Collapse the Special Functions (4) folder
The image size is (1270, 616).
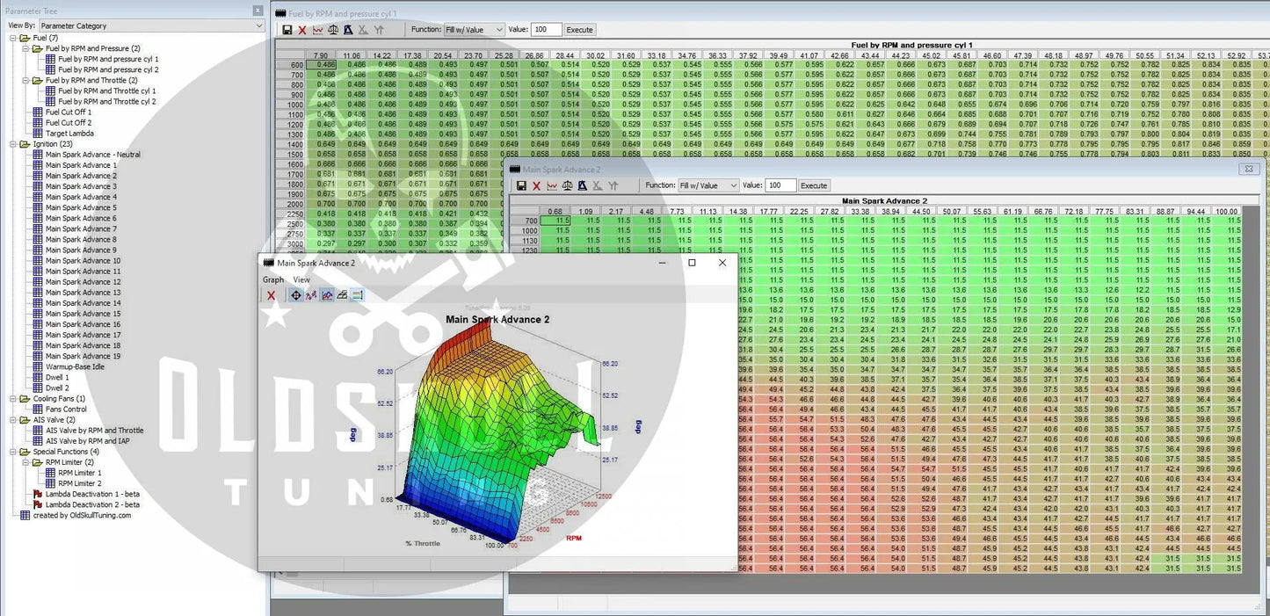point(13,452)
